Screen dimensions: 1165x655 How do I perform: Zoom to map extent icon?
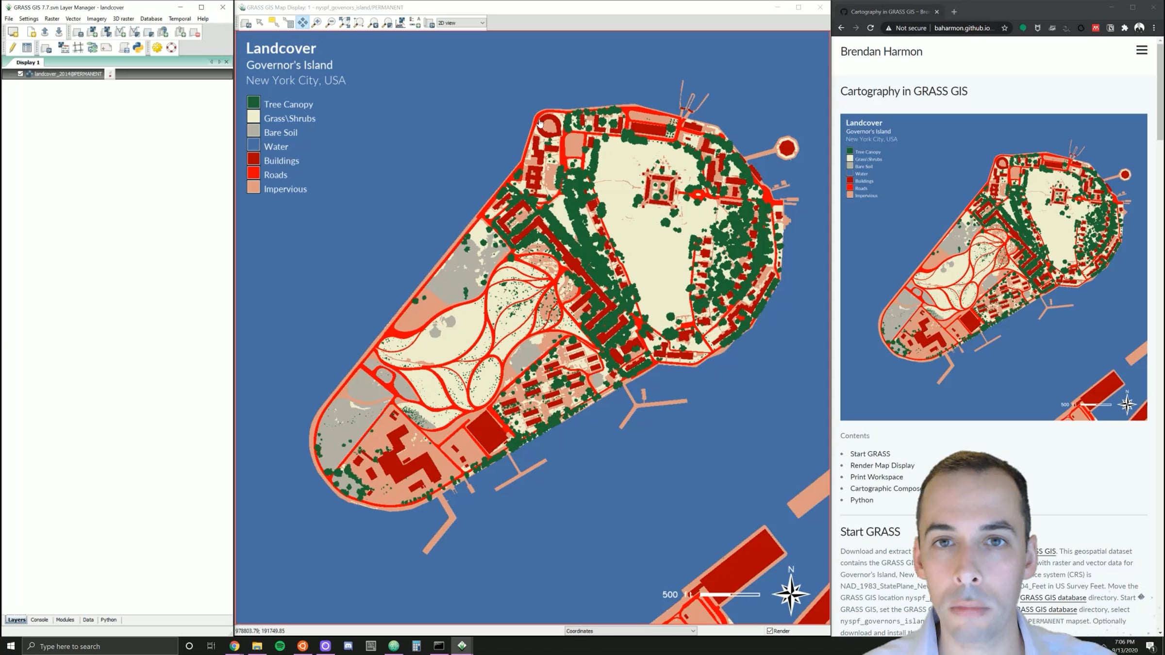click(345, 23)
